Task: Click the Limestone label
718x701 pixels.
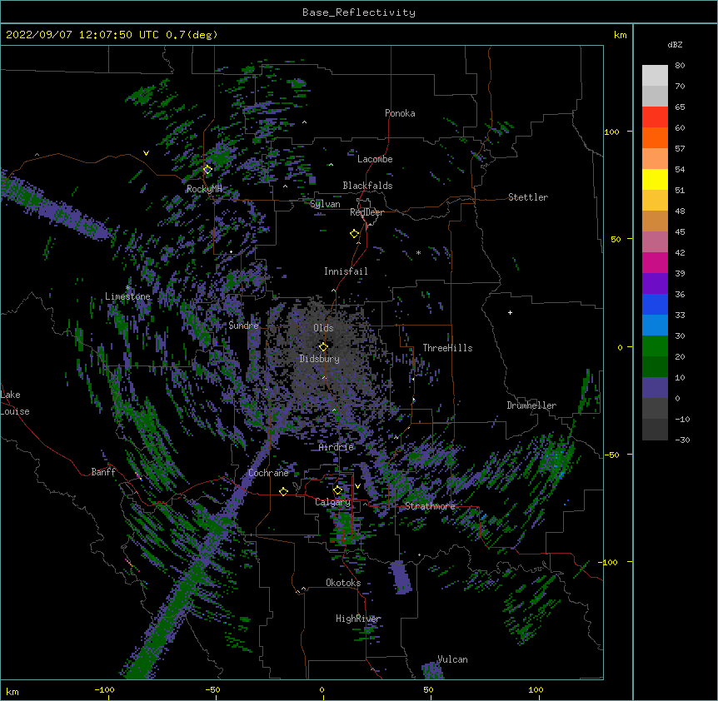Action: click(127, 296)
